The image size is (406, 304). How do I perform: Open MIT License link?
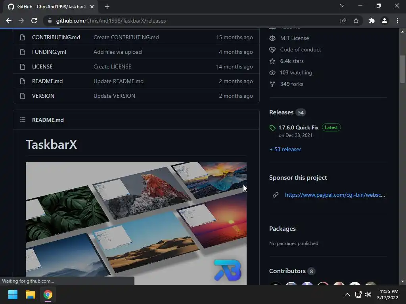coord(295,38)
